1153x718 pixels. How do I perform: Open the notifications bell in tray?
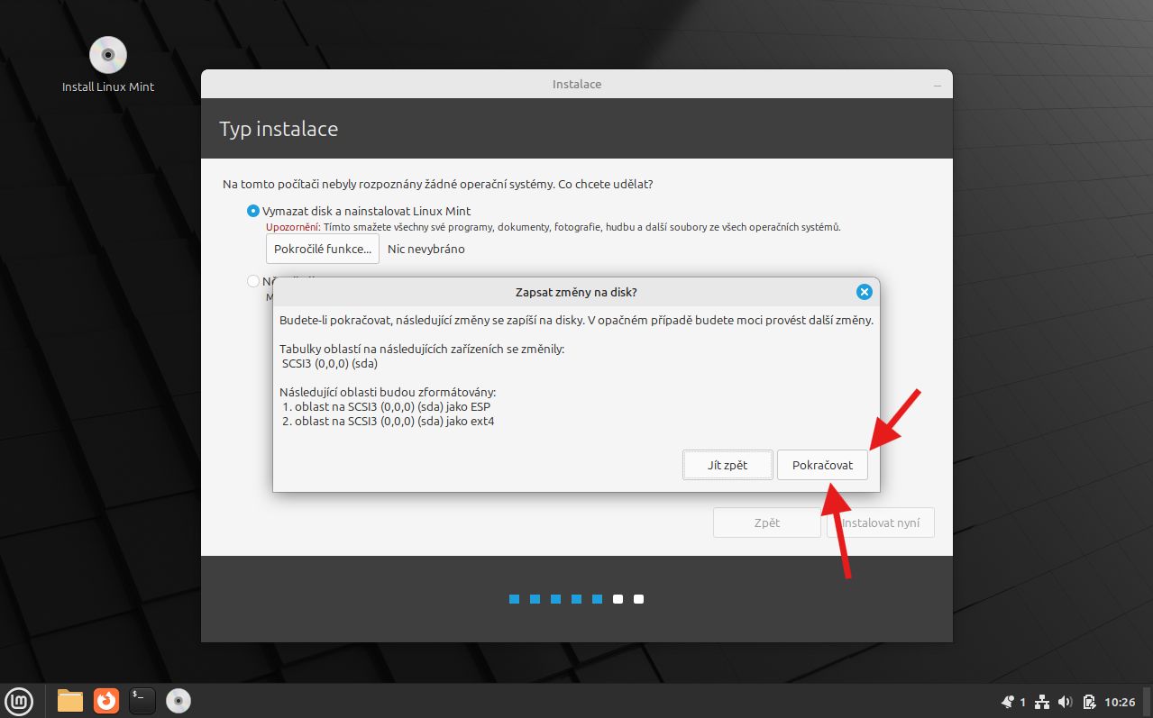[1008, 702]
